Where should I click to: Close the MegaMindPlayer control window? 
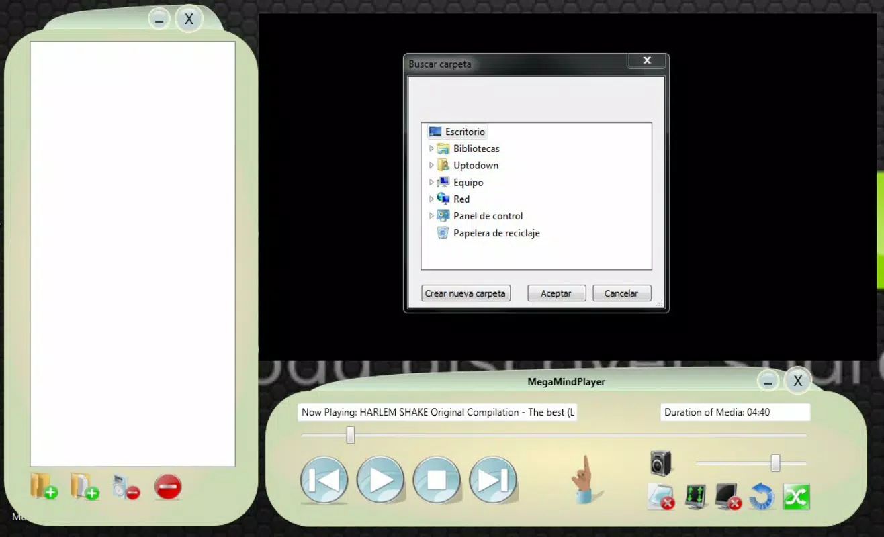797,381
